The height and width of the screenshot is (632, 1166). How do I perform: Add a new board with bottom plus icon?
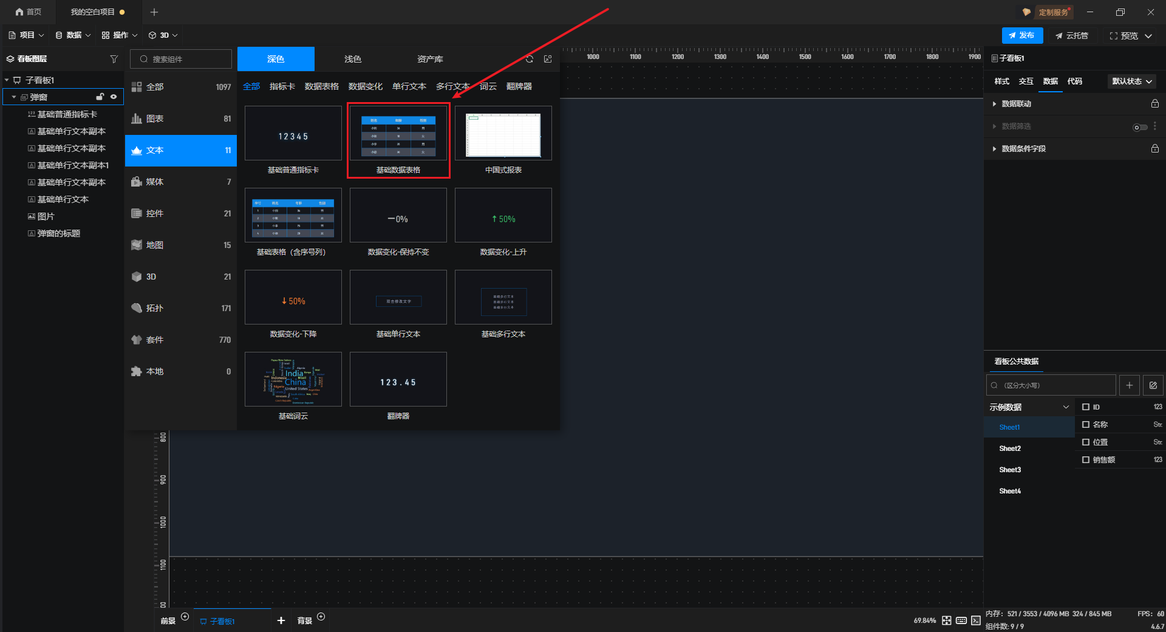[281, 620]
